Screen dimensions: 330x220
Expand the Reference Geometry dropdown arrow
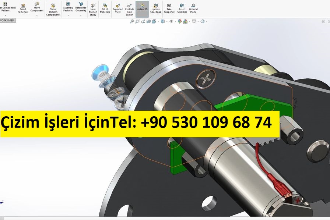click(81, 15)
